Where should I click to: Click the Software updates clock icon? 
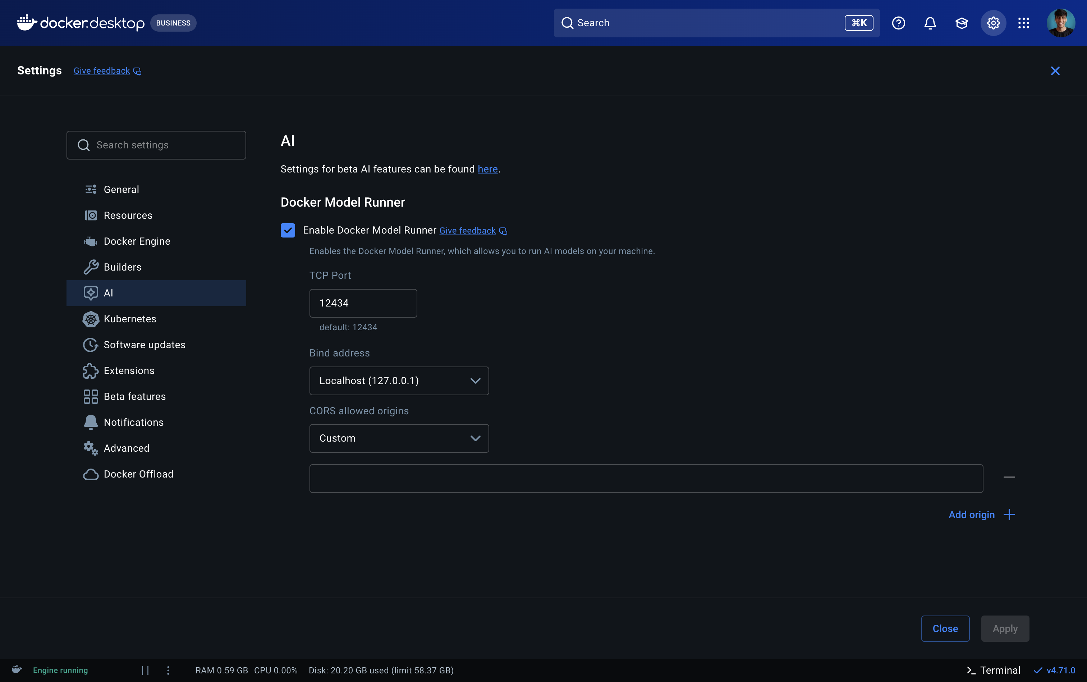91,345
